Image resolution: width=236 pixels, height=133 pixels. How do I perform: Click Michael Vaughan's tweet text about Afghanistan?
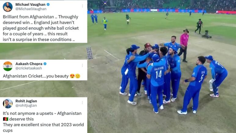coord(41,28)
